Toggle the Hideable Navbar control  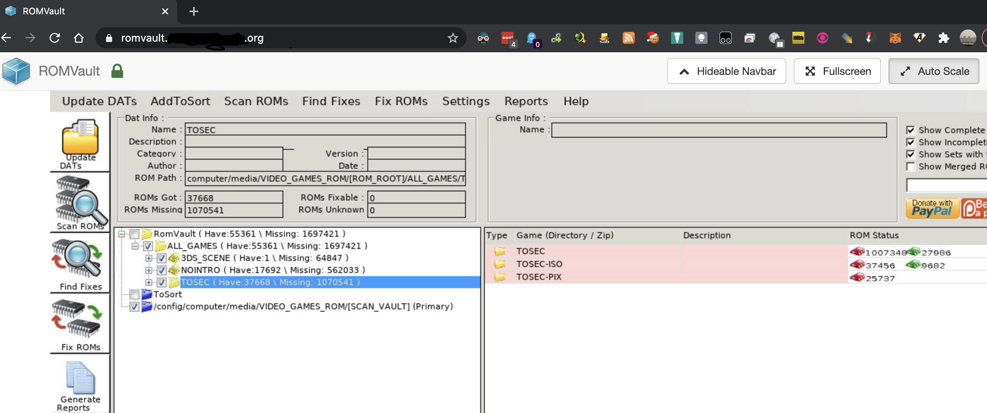(726, 71)
